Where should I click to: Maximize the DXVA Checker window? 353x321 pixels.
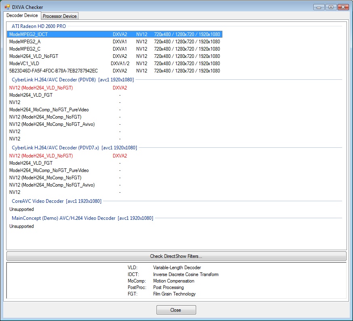point(331,7)
